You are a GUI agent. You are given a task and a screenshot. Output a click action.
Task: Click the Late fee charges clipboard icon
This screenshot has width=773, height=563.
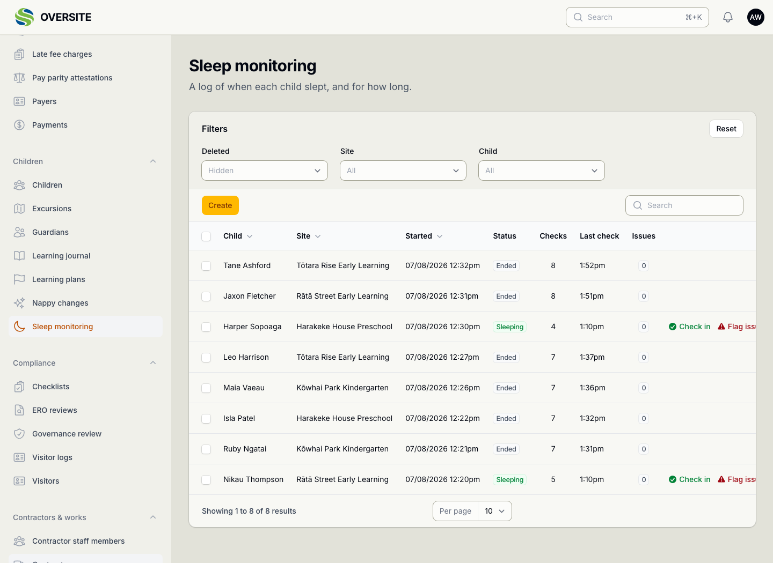tap(19, 54)
